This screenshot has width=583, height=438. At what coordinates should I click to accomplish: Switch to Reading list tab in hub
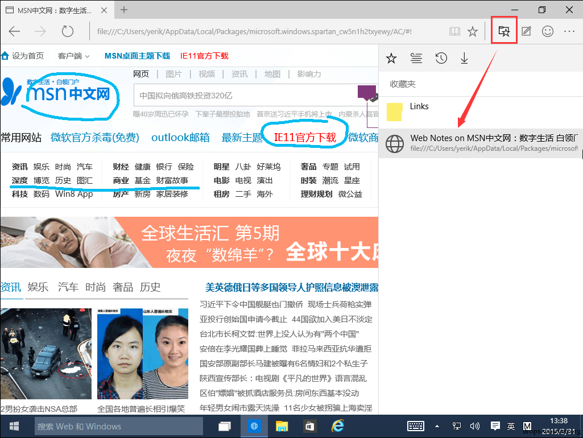click(x=416, y=59)
